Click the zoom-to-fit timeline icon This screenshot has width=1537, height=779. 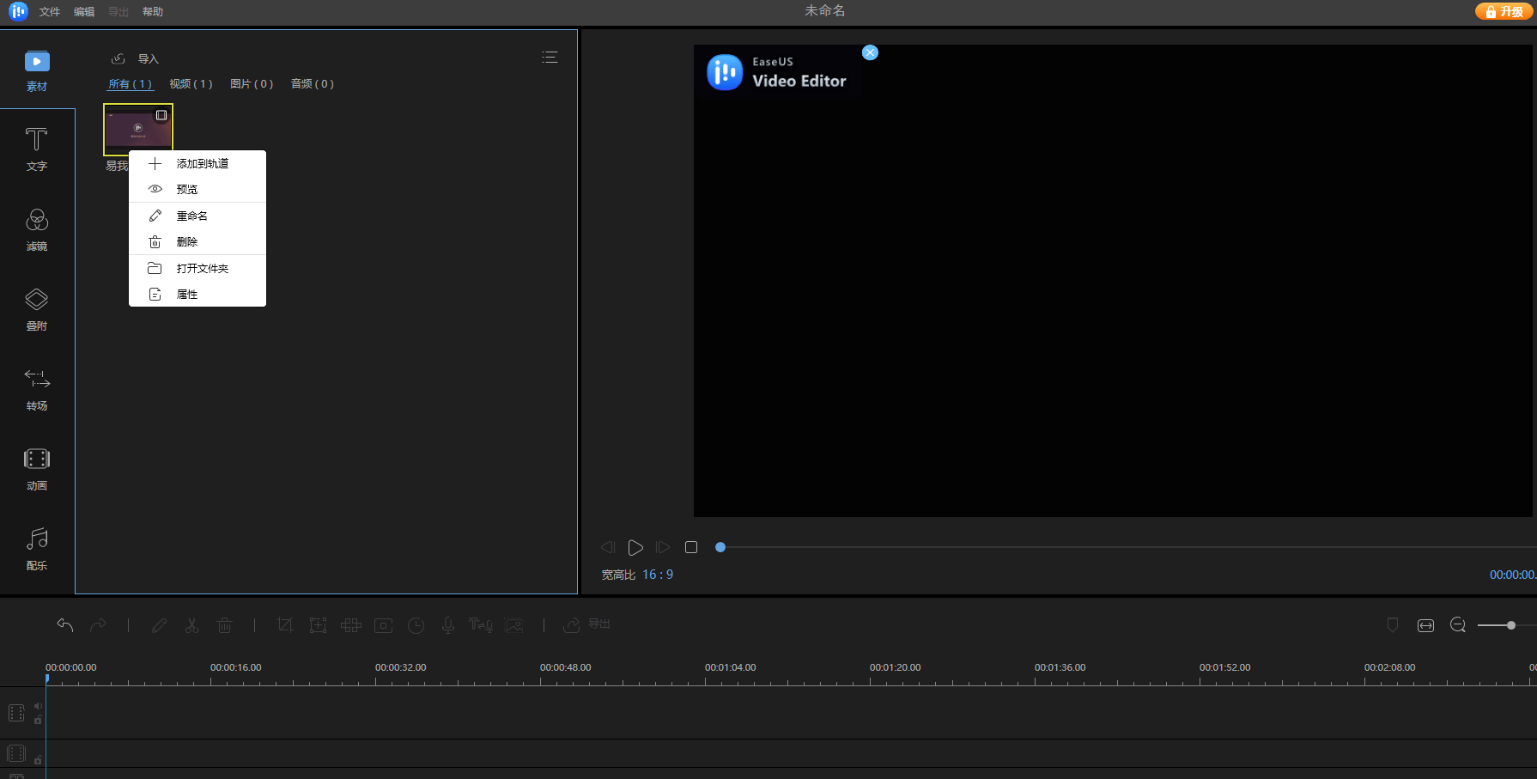1425,625
